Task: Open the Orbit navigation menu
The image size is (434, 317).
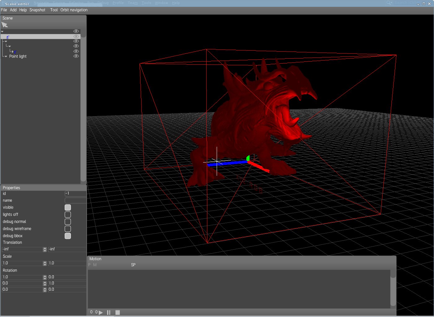Action: pos(74,10)
